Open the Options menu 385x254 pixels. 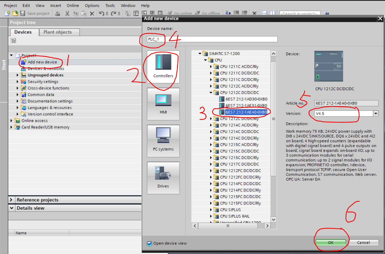(92, 5)
